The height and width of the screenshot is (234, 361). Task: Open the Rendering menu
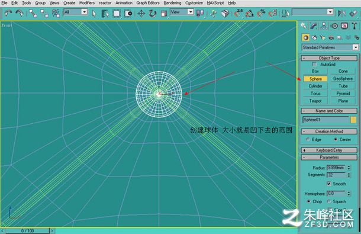tap(172, 3)
